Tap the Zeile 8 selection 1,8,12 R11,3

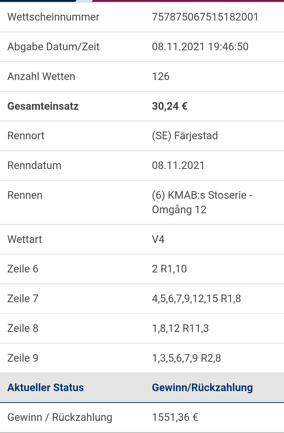tap(180, 329)
